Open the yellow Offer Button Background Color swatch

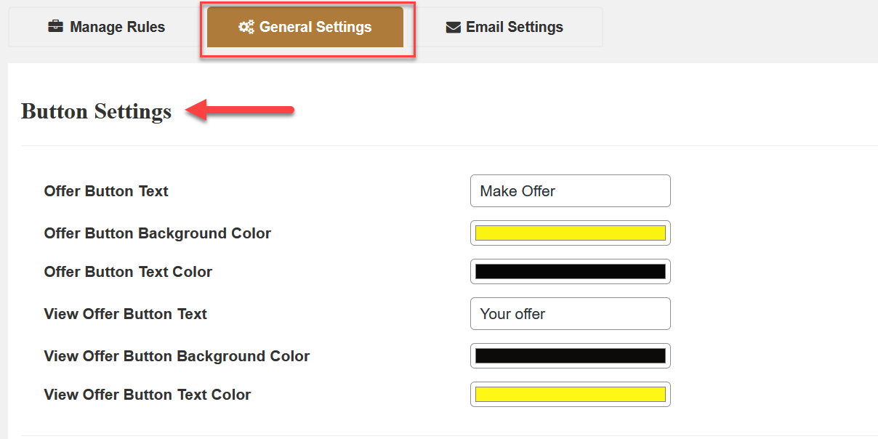coord(570,233)
